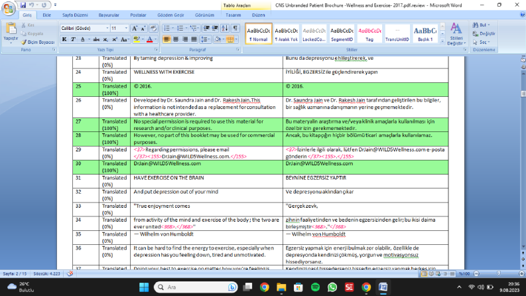Align text left
The width and height of the screenshot is (526, 296).
[166, 40]
